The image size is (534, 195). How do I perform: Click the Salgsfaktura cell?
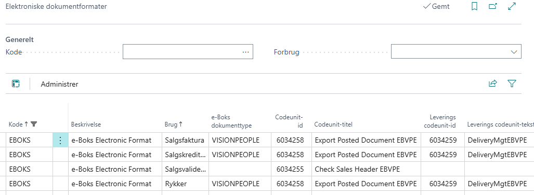point(185,140)
